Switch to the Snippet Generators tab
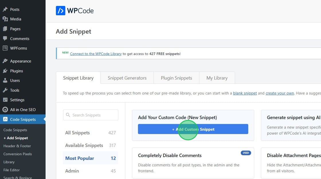Viewport: 321px width, 179px height. point(127,78)
